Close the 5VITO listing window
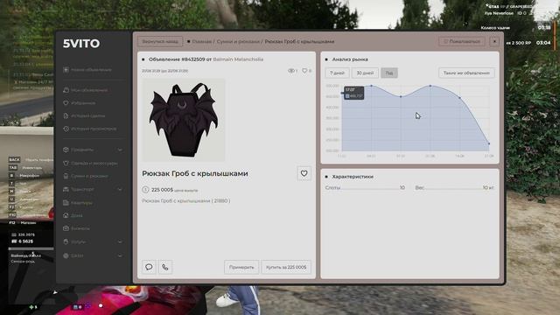This screenshot has width=560, height=315. (494, 41)
